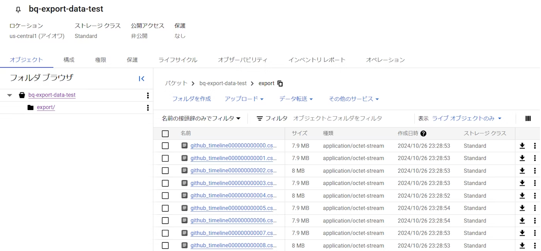Open the three-dot menu for the export/ folder
Image resolution: width=541 pixels, height=251 pixels.
tap(148, 108)
